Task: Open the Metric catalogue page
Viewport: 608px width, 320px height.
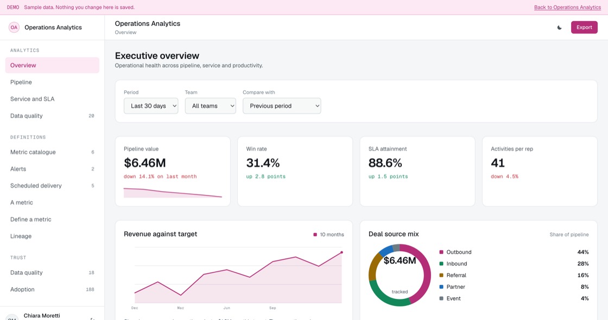Action: 52,152
